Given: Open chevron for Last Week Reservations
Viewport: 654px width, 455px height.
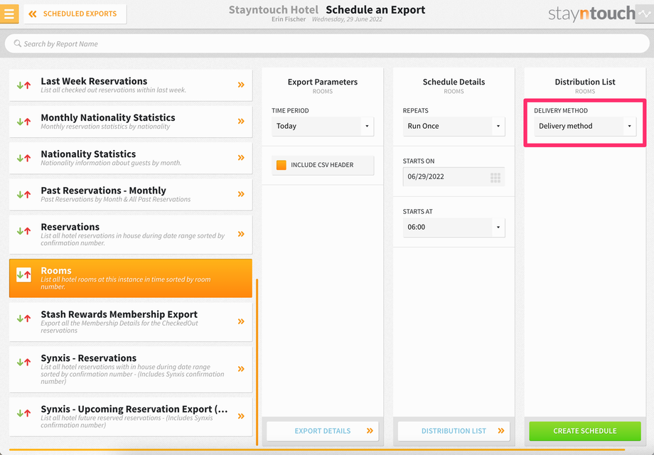Looking at the screenshot, I should 241,85.
